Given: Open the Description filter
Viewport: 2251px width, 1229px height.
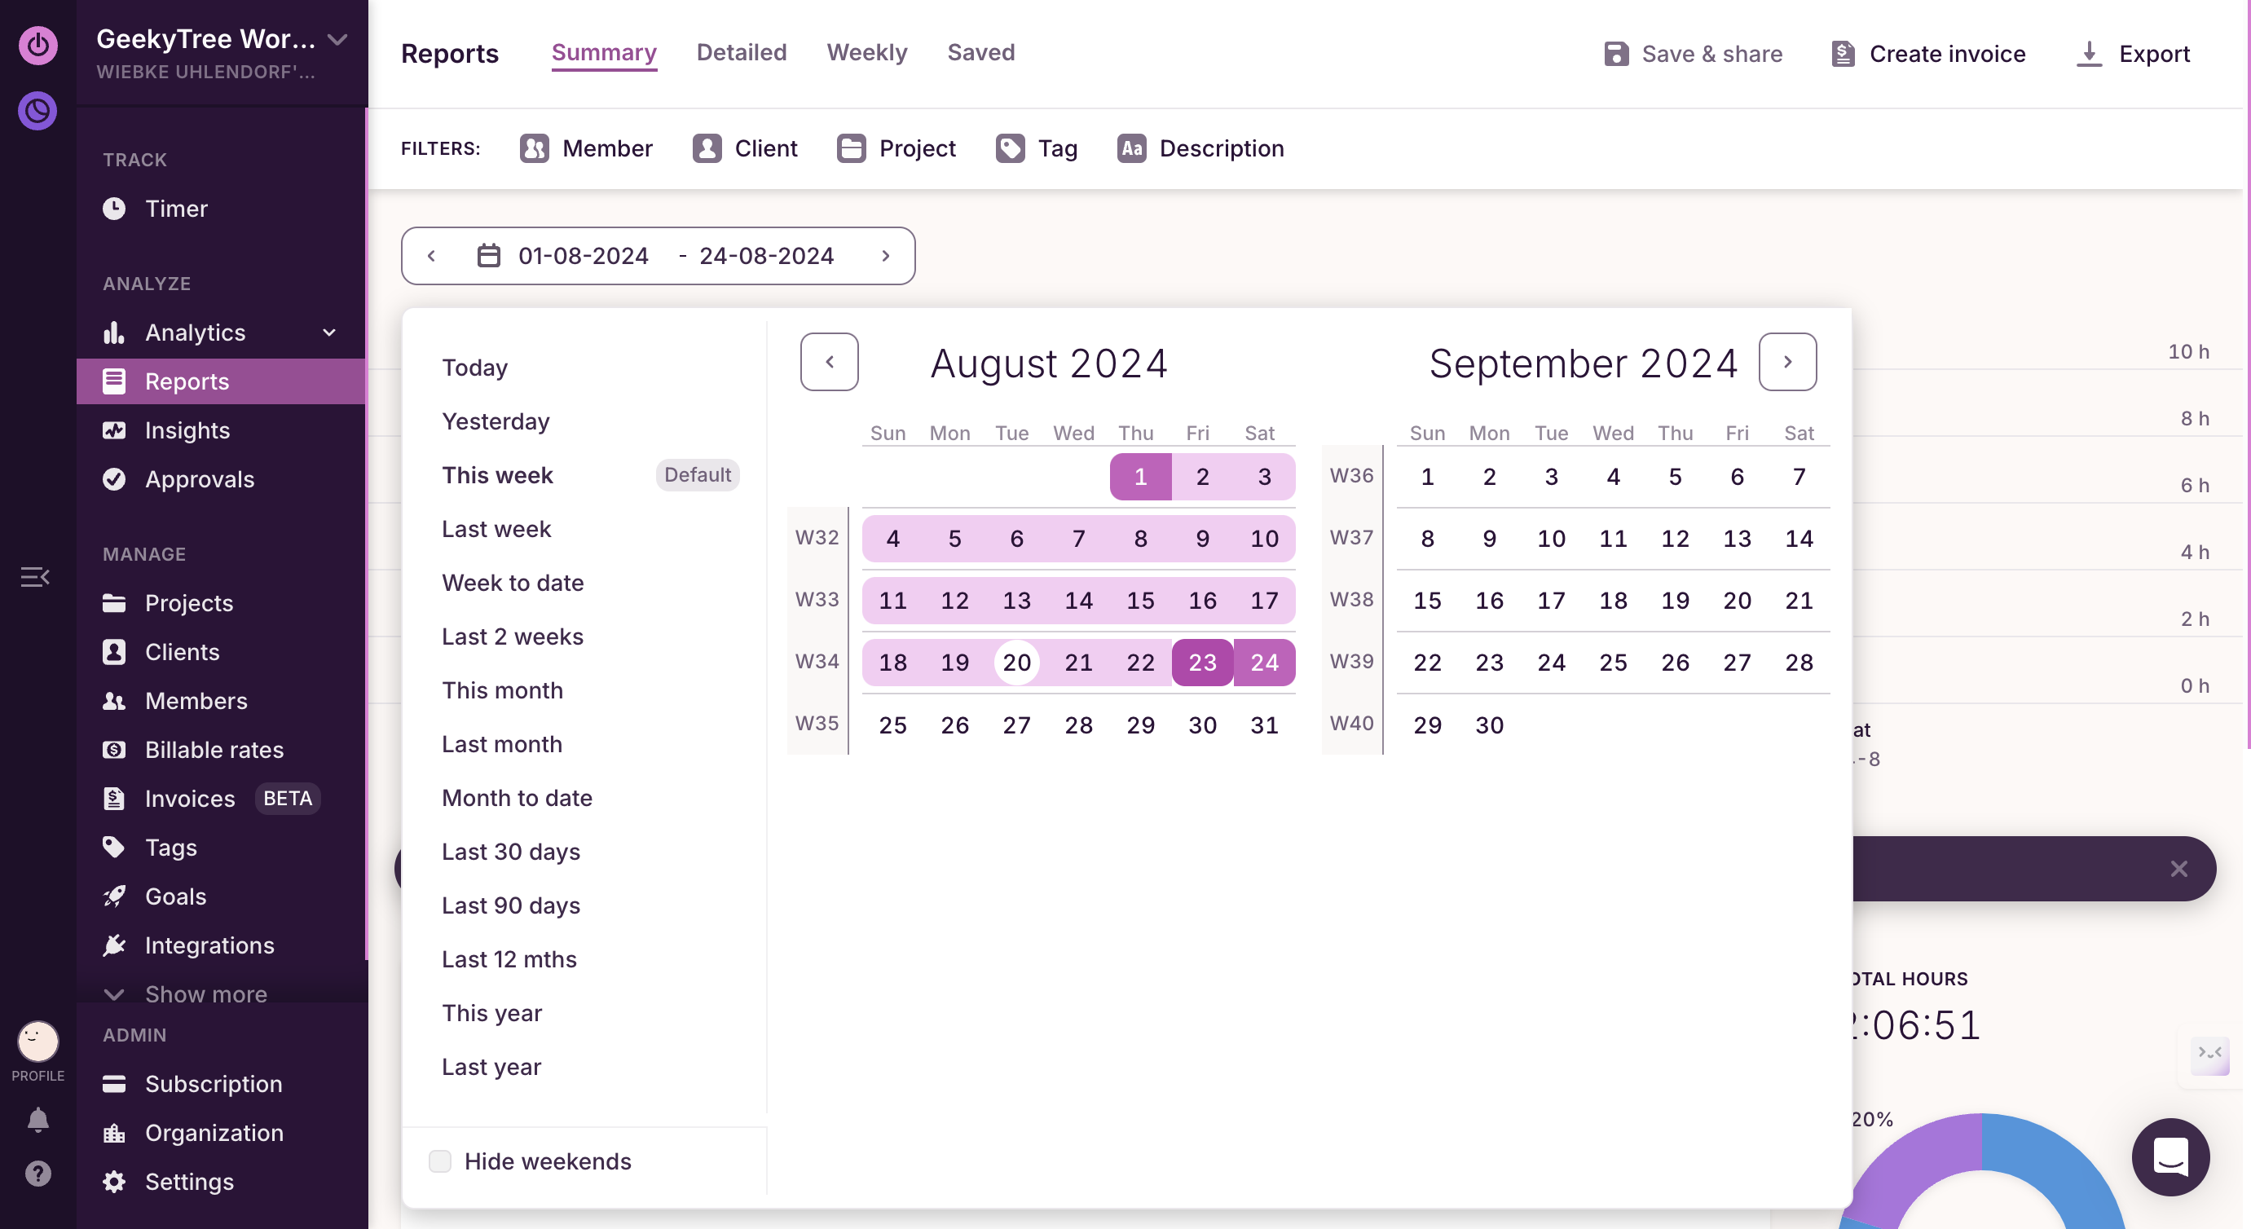Looking at the screenshot, I should pos(1200,148).
